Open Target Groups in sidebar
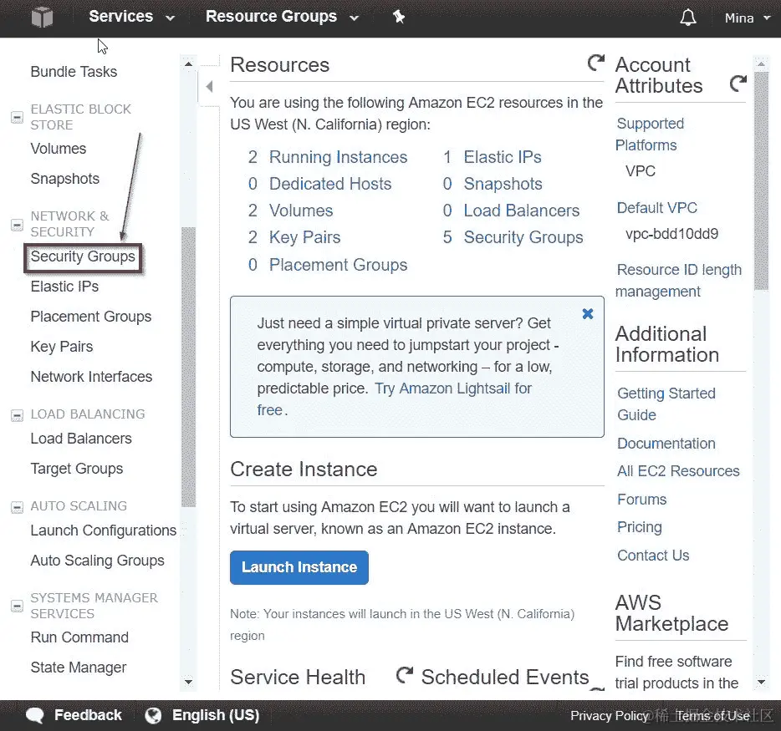Screen dimensions: 781x731 (77, 469)
